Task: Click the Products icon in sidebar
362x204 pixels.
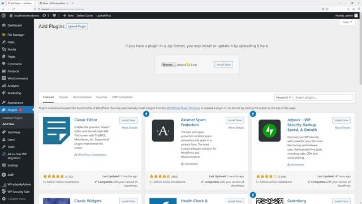Action: click(x=4, y=71)
